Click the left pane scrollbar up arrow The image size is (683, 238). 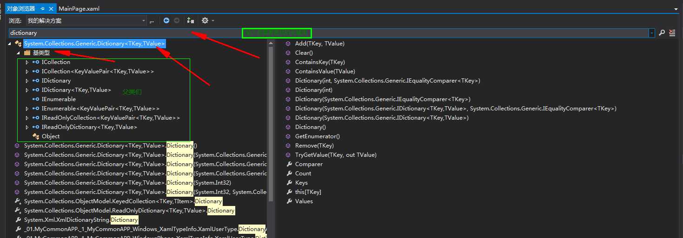coord(271,43)
